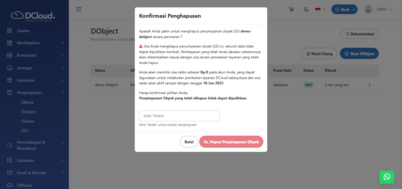Open the DEMO user profile menu

378,9
